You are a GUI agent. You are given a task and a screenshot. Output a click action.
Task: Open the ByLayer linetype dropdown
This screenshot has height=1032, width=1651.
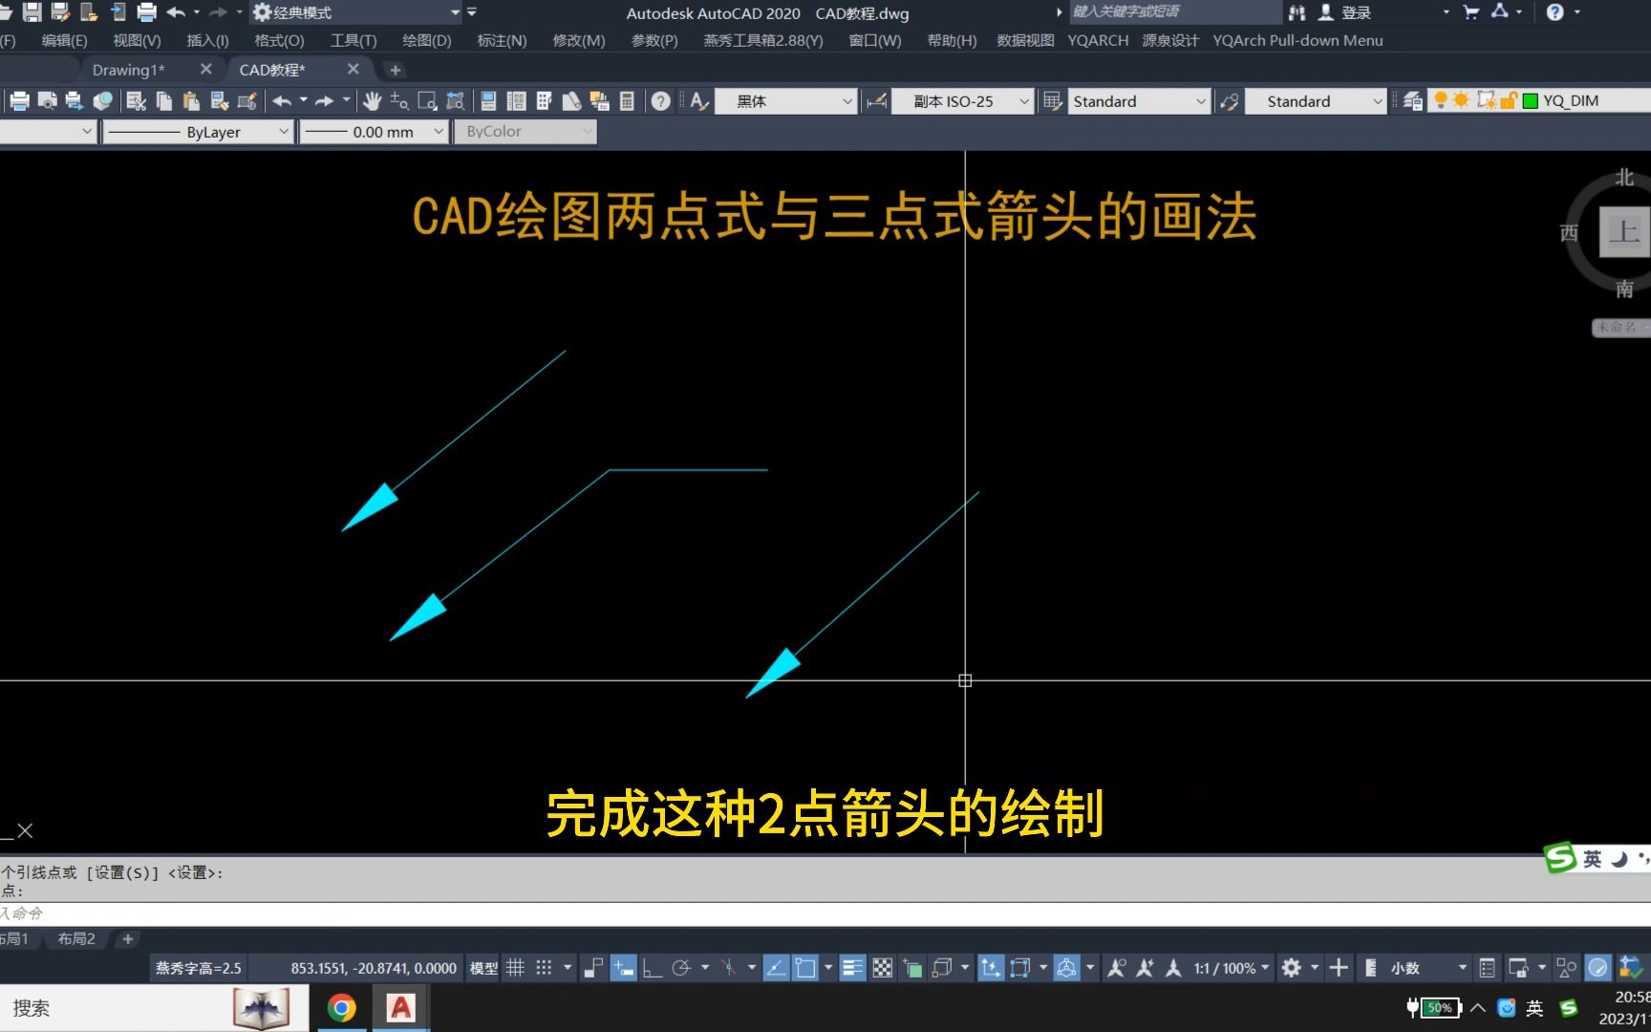point(198,132)
